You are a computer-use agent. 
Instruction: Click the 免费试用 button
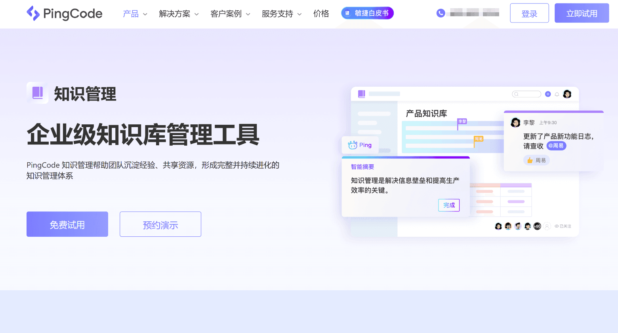pos(67,224)
